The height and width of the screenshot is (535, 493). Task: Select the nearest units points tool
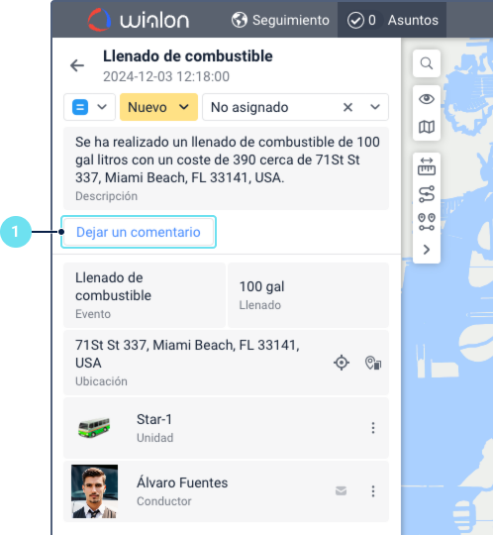coord(426,222)
